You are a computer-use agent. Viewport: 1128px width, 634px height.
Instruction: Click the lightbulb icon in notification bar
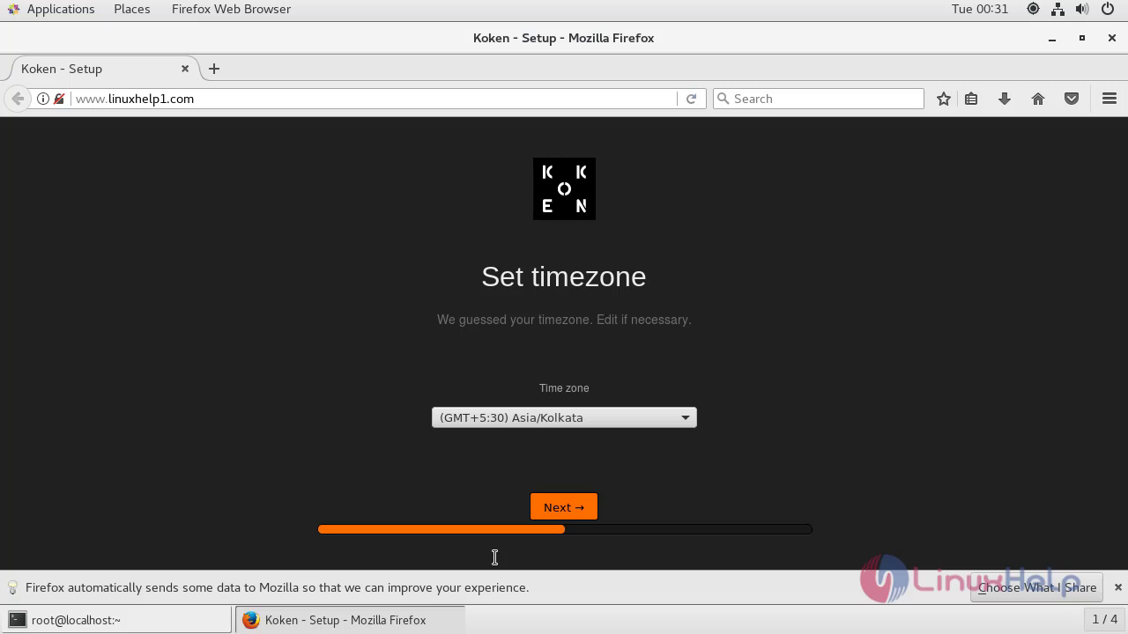coord(12,587)
